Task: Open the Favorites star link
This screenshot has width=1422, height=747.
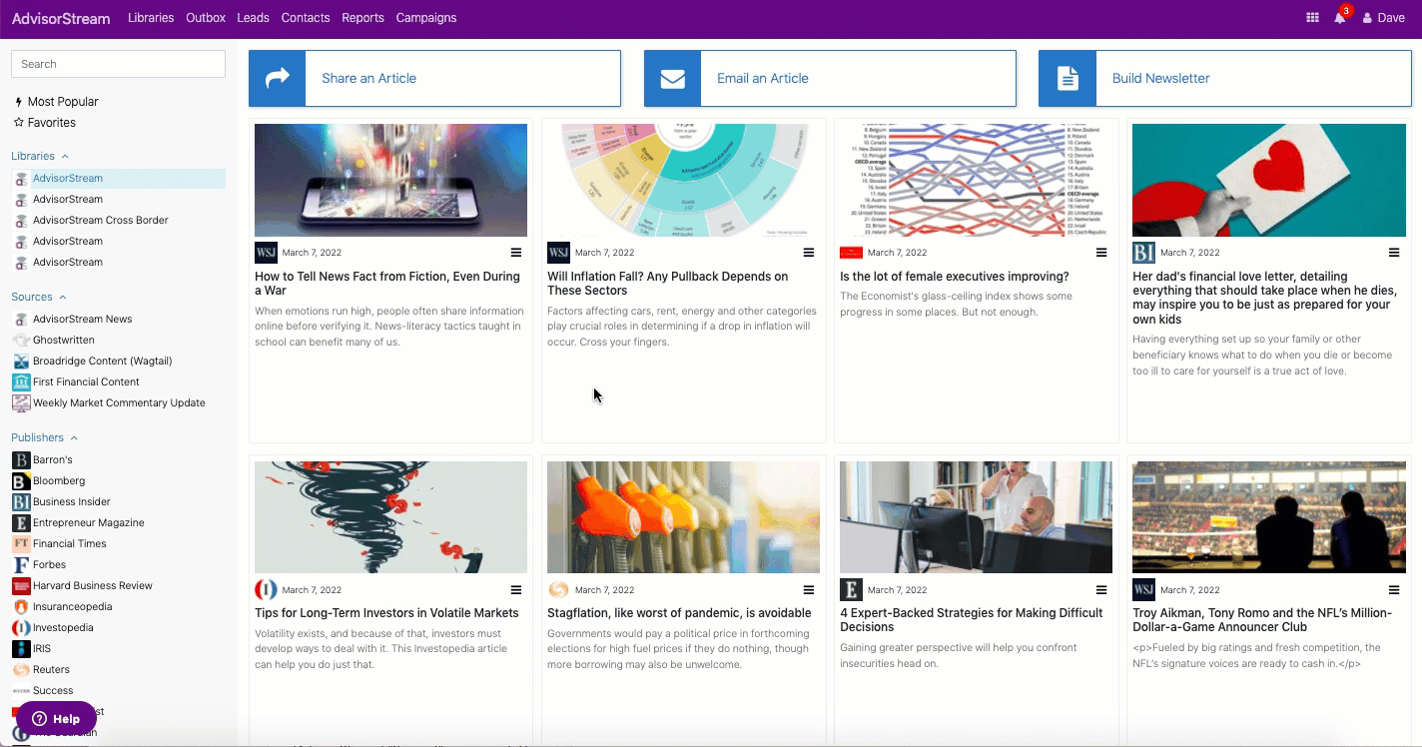Action: pyautogui.click(x=45, y=123)
